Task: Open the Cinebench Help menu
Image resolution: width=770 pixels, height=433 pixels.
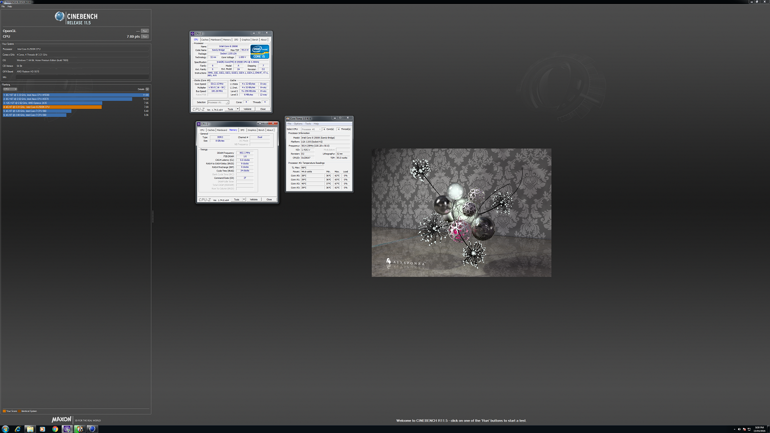Action: click(x=10, y=7)
